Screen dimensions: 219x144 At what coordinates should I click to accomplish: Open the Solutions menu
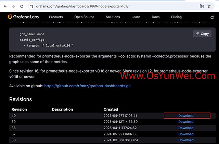tap(113, 17)
